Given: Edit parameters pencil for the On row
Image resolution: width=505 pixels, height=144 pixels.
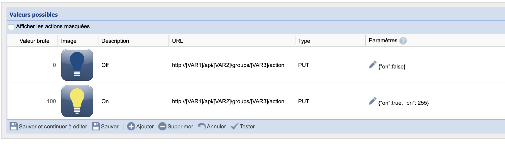Looking at the screenshot, I should pos(372,101).
